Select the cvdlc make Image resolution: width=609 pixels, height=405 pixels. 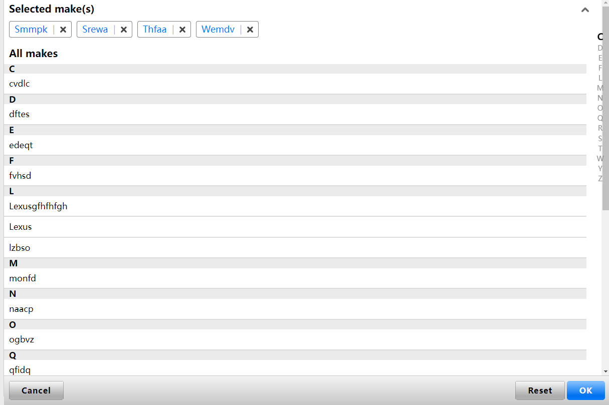tap(295, 84)
